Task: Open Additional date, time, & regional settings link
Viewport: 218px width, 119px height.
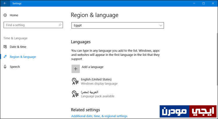Action: (x=99, y=116)
